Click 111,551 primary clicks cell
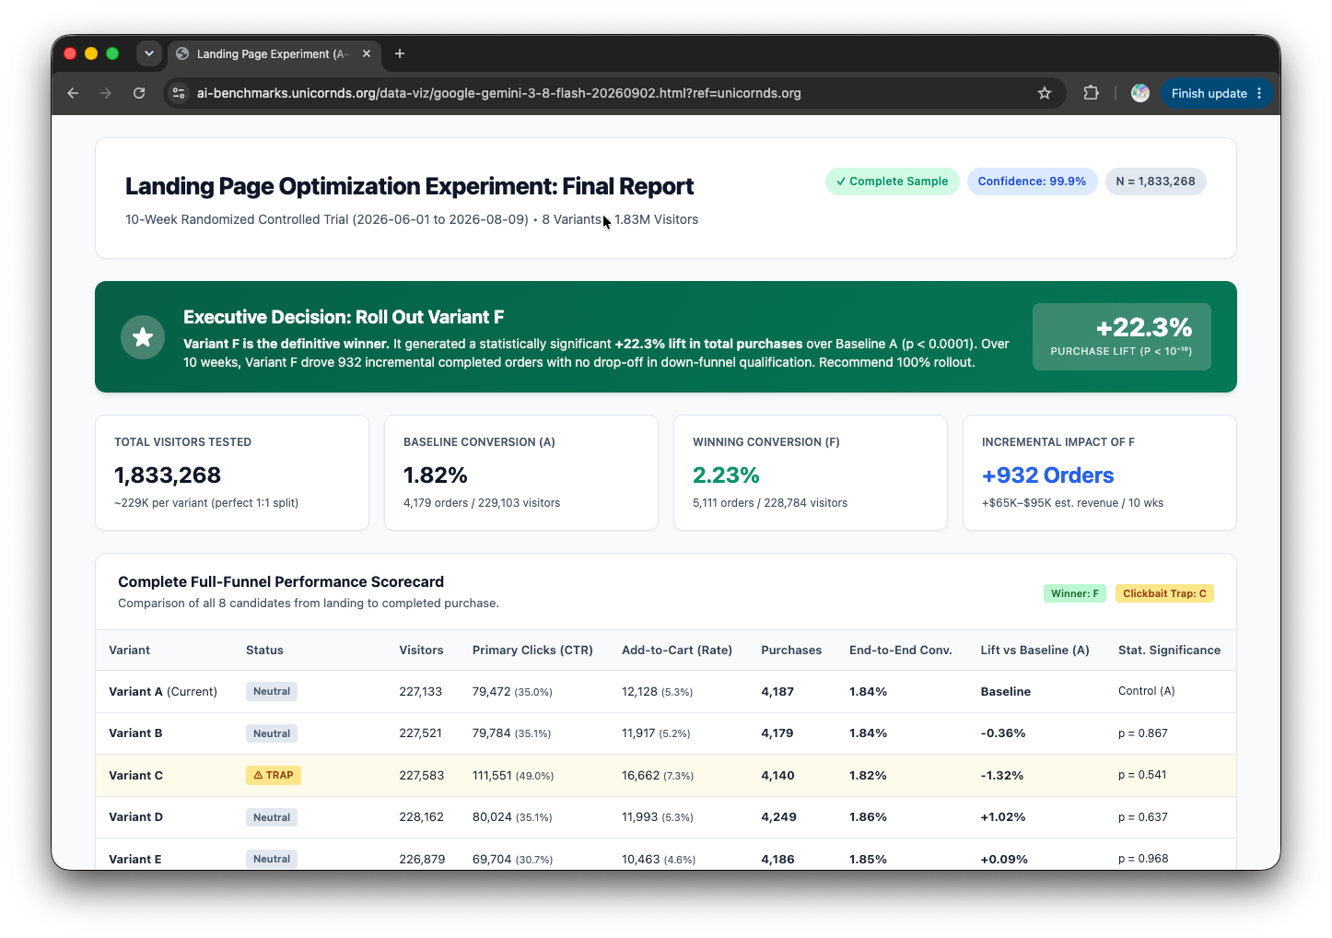Viewport: 1332px width, 938px height. 513,775
